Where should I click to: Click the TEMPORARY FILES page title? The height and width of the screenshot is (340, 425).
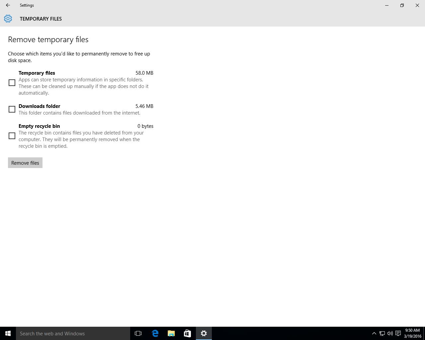[41, 19]
